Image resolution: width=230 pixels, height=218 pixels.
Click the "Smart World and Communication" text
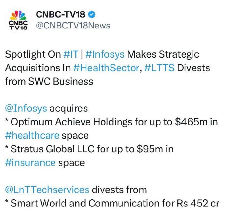pyautogui.click(x=87, y=203)
